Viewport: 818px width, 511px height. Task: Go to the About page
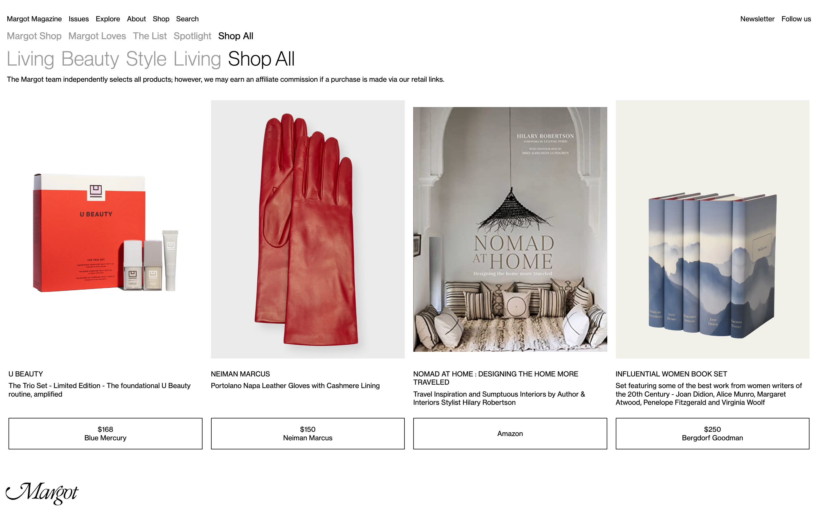(136, 19)
